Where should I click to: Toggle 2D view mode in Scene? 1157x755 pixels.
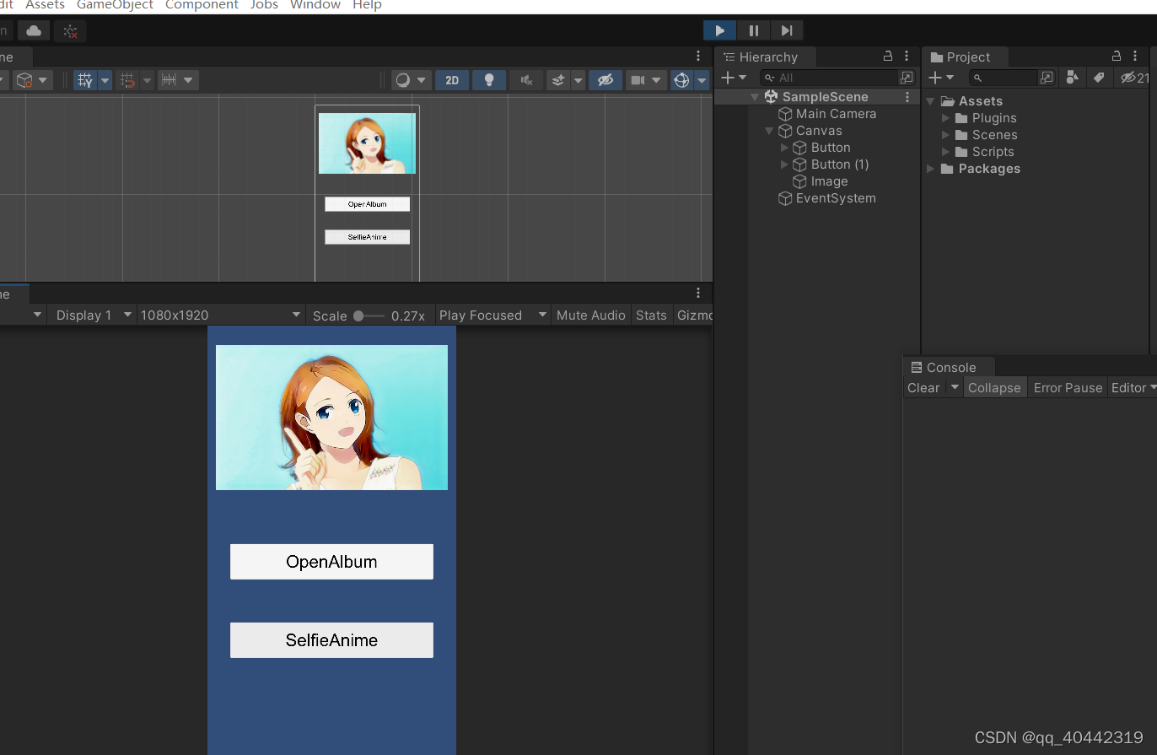452,80
